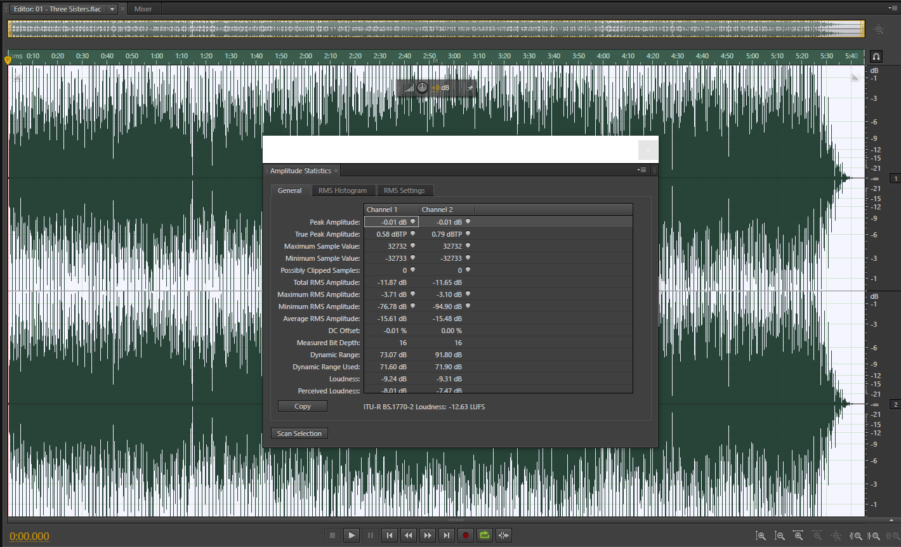Jump to Channel 2 Peak Amplitude location marker
901x547 pixels.
(468, 221)
